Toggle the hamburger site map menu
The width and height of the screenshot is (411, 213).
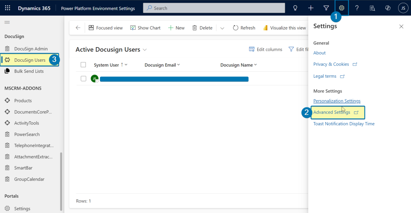pyautogui.click(x=7, y=22)
